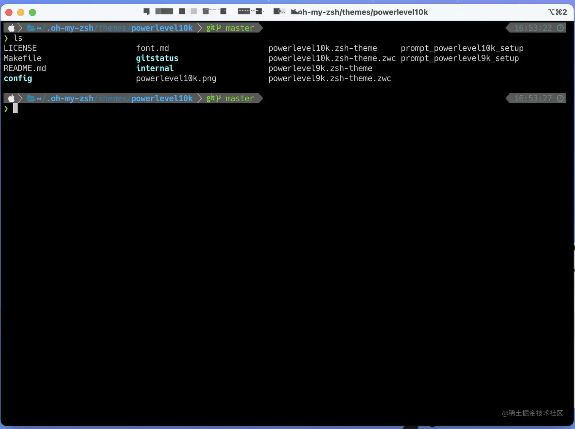Click the git branch icon in second prompt
This screenshot has height=429, width=575.
click(x=219, y=98)
